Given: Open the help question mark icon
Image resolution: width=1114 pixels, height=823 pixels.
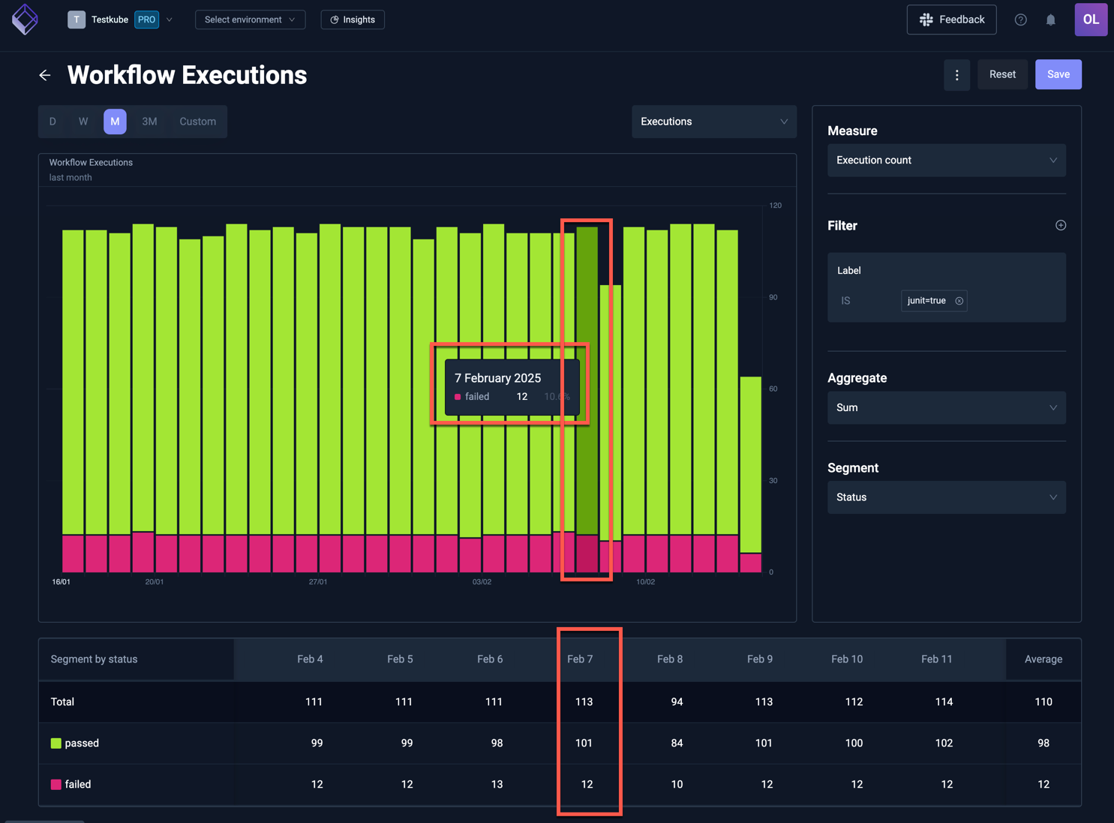Looking at the screenshot, I should pos(1020,20).
